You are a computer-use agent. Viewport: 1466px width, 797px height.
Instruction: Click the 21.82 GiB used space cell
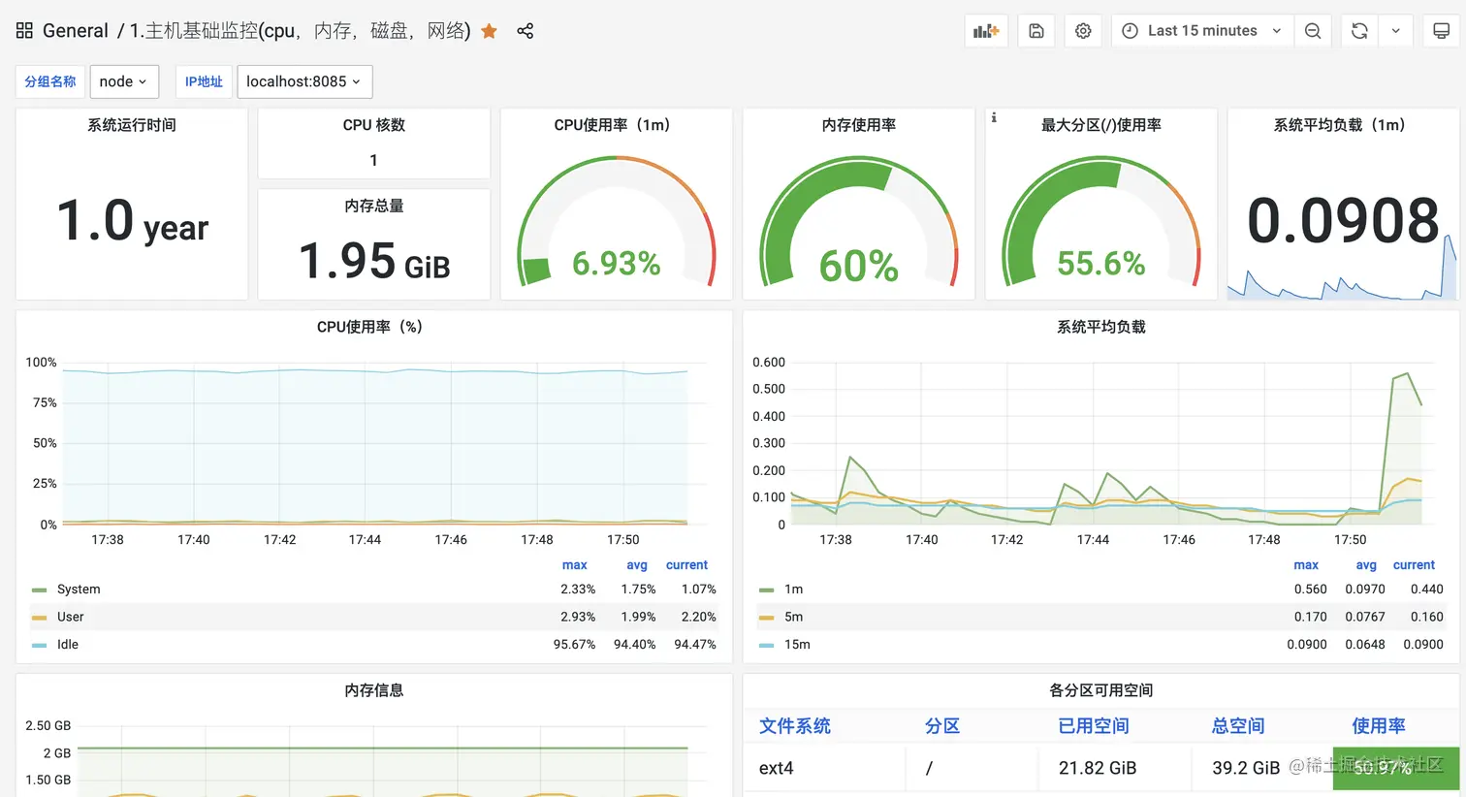(1098, 768)
